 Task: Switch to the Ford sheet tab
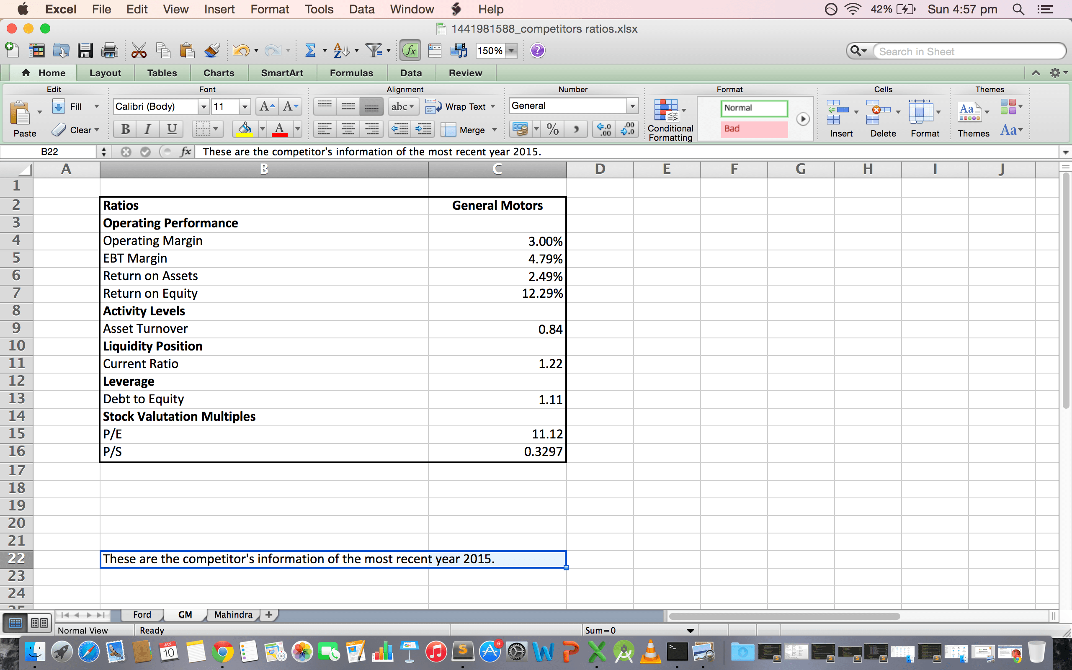(x=142, y=615)
